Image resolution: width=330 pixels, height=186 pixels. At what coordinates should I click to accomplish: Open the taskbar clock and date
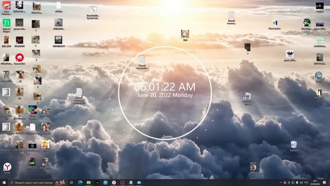click(x=315, y=182)
